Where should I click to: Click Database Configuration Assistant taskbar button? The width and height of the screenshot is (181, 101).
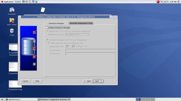tap(54, 99)
